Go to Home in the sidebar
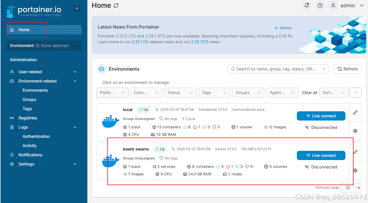This screenshot has width=368, height=203. [x=44, y=30]
